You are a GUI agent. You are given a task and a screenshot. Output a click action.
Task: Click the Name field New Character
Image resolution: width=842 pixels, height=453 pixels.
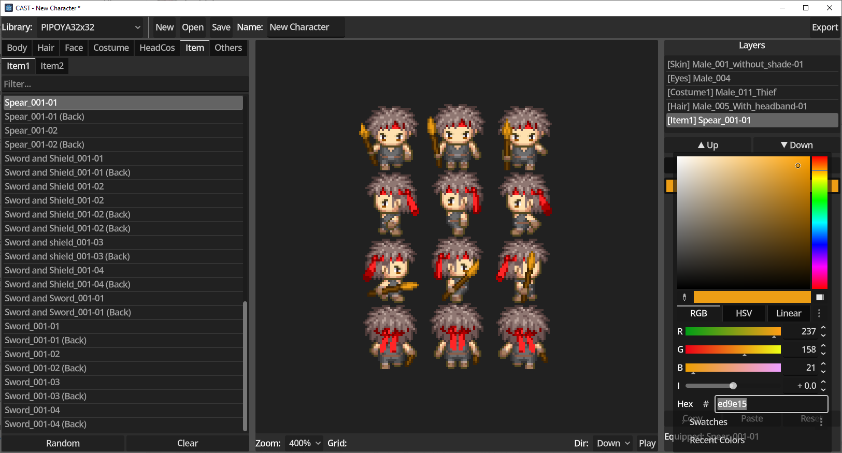(x=306, y=27)
